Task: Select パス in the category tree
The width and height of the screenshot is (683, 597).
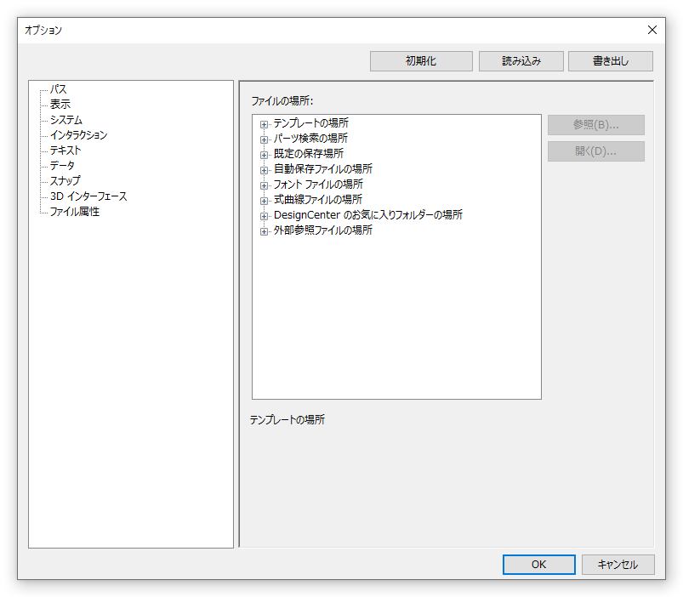Action: point(58,89)
